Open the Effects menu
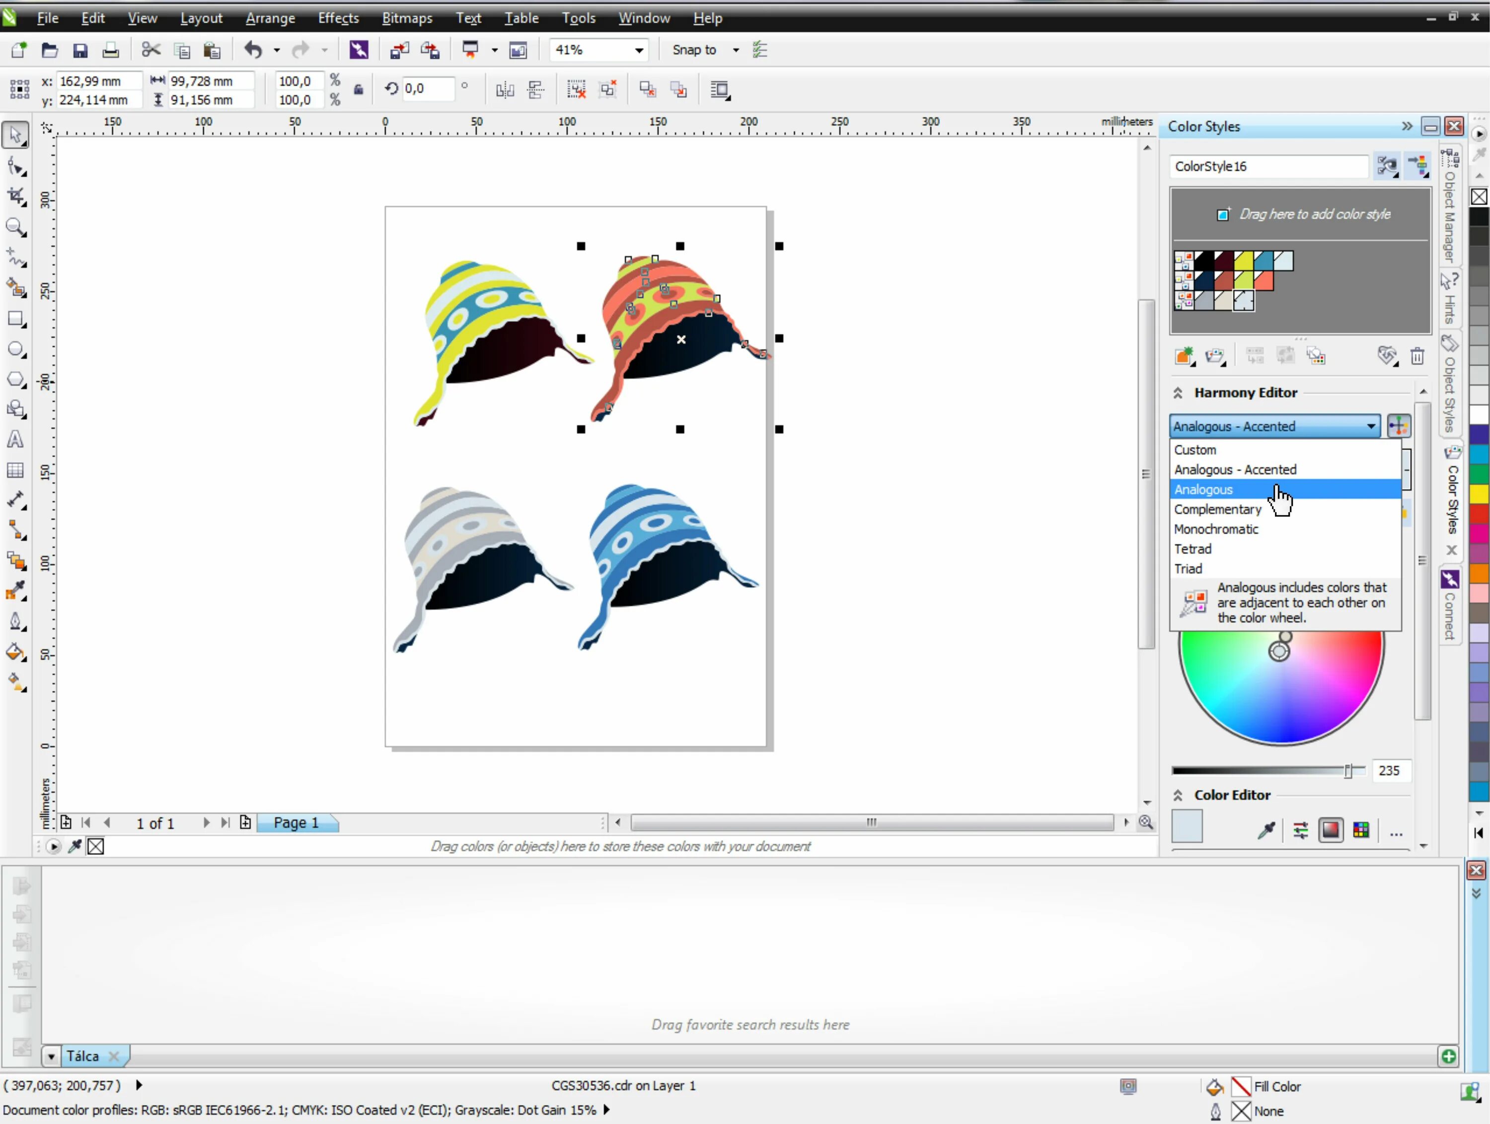 point(339,18)
